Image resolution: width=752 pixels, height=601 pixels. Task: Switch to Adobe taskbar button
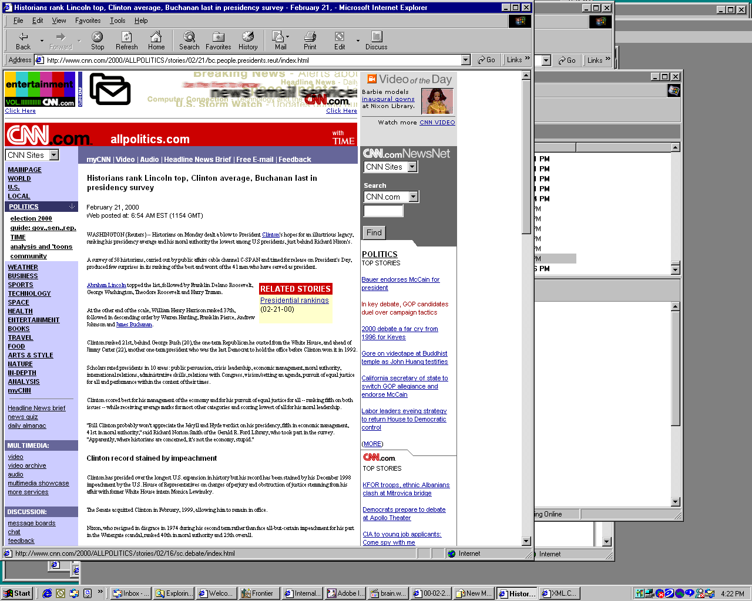346,593
